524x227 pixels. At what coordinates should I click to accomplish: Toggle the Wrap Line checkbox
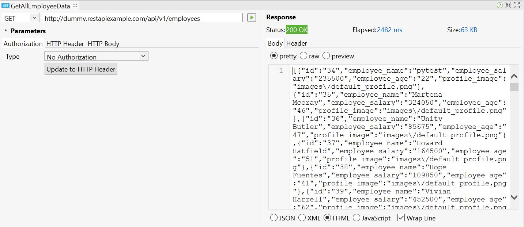[401, 218]
